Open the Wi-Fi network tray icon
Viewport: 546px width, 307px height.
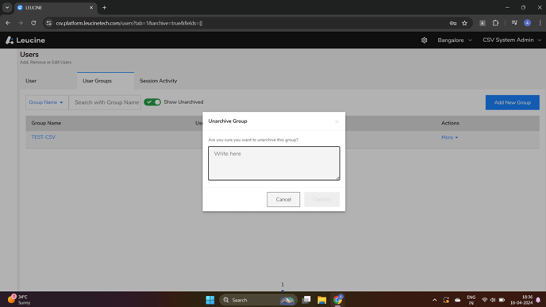pos(484,300)
